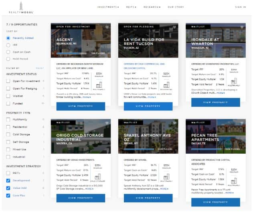The width and height of the screenshot is (253, 212).
Task: Expand La Vida description with More link
Action: coord(152,97)
